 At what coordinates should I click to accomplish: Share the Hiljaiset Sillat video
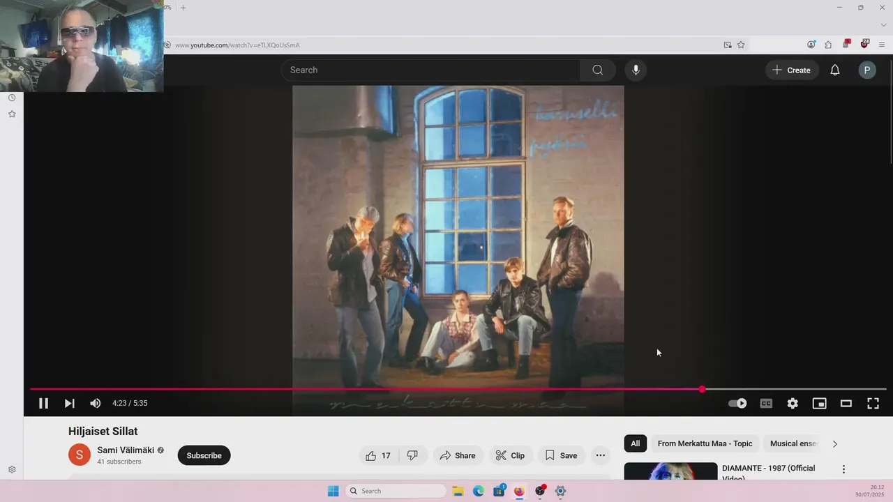point(458,455)
